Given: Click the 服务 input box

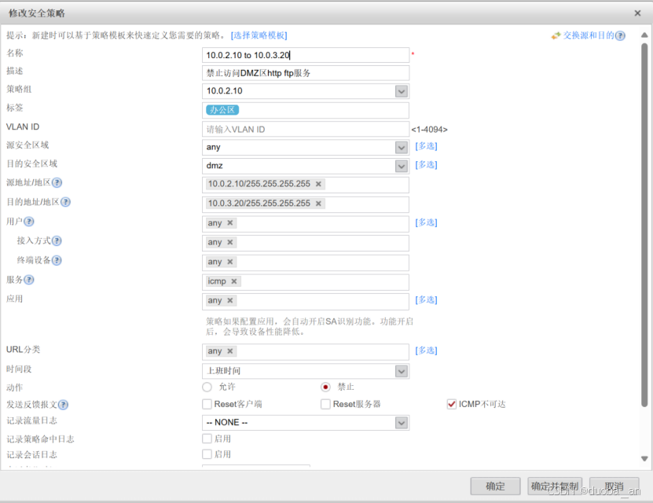Looking at the screenshot, I should click(x=306, y=282).
